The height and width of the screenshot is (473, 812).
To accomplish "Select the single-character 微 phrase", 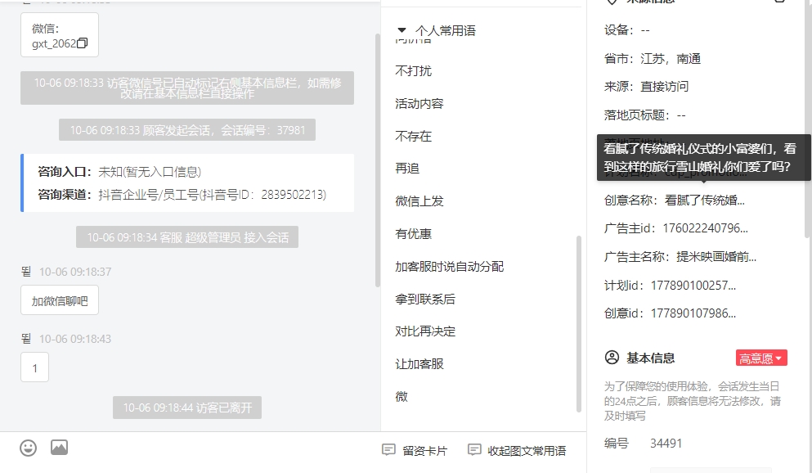I will tap(402, 396).
